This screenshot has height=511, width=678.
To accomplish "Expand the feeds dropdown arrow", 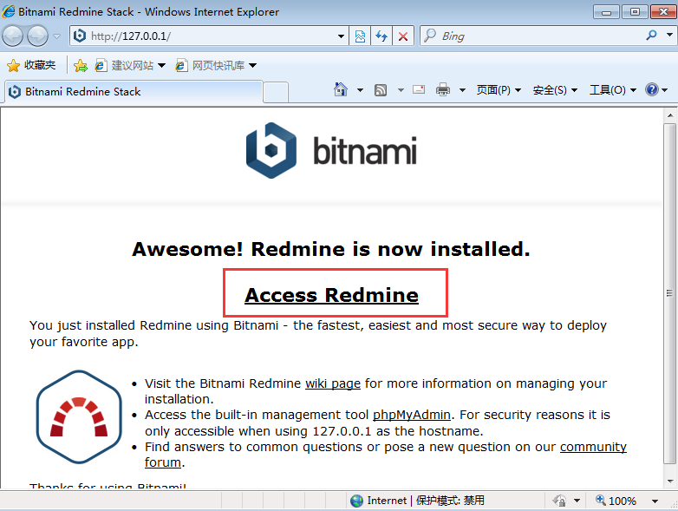I will pos(401,90).
